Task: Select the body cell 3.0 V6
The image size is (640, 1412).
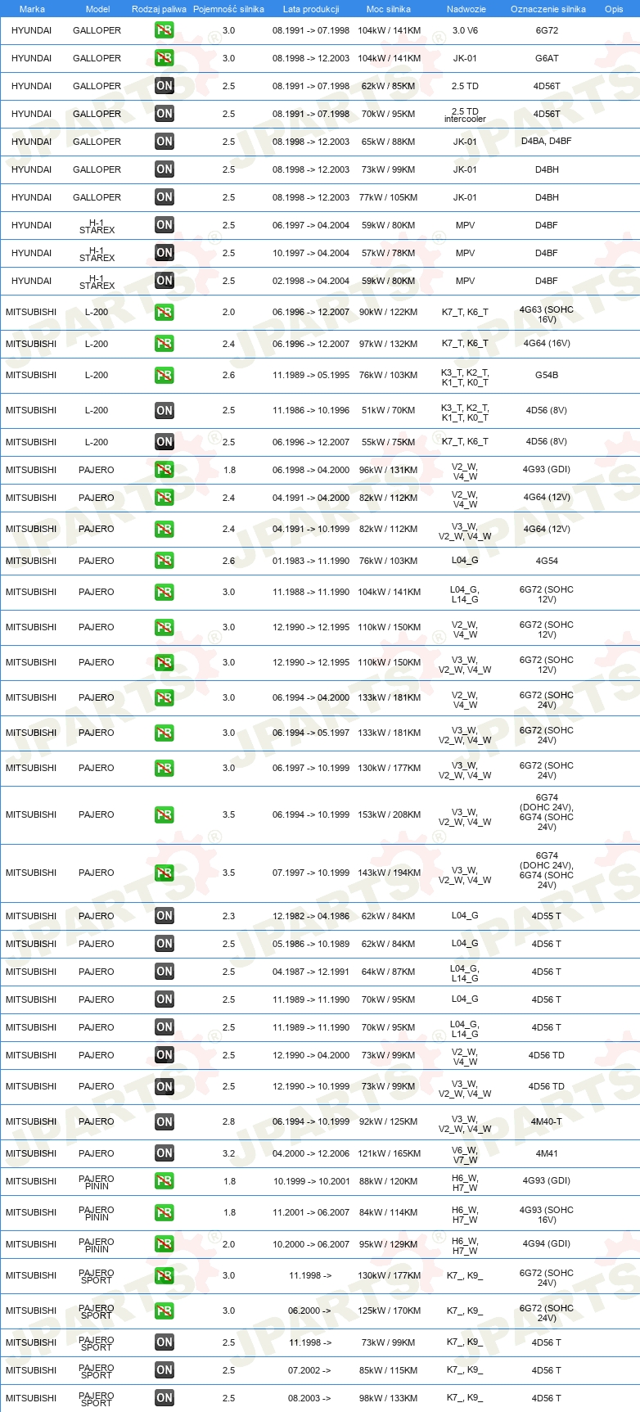Action: 465,30
